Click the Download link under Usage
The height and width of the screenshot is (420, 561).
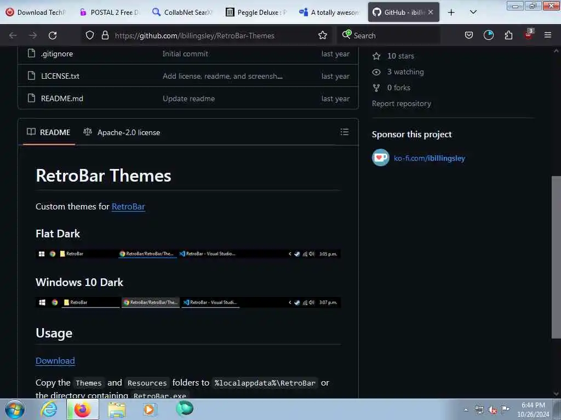pos(55,361)
